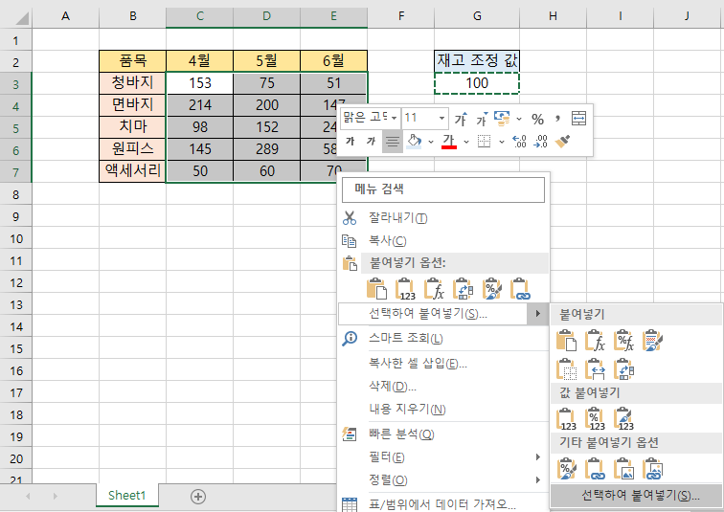724x512 pixels.
Task: Choose default paste under 붙여넣기 옵션
Action: (x=376, y=289)
